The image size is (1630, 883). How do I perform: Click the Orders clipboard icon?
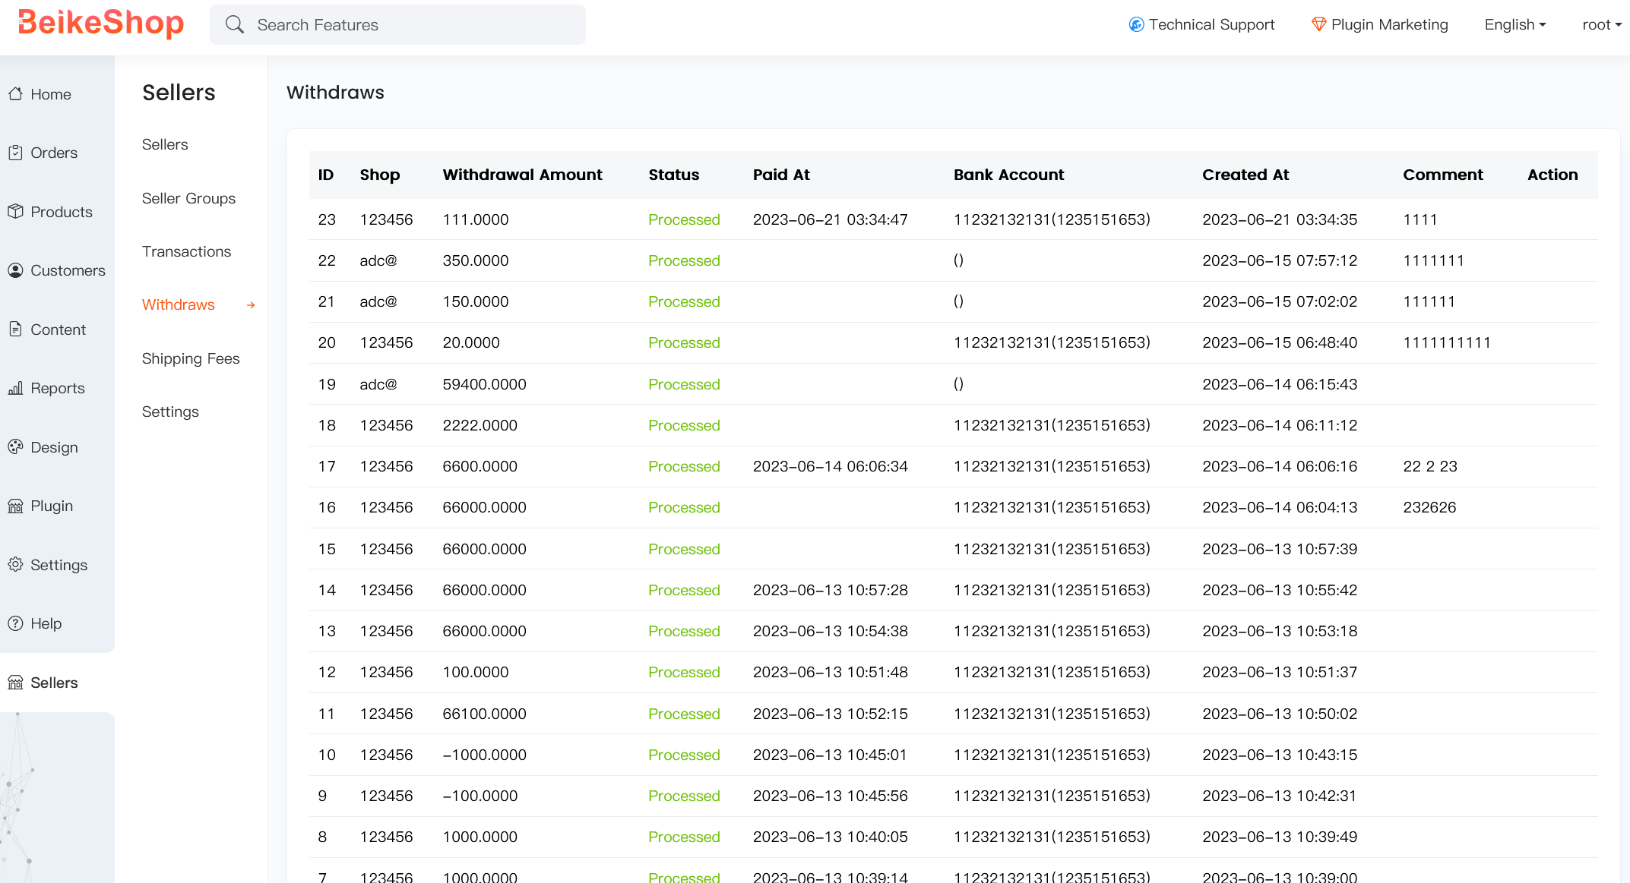15,153
